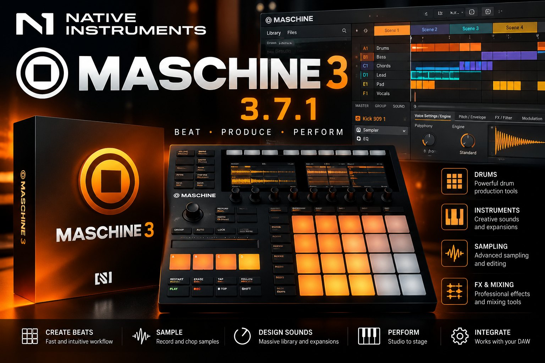Click the TAP button on the controller

point(226,280)
